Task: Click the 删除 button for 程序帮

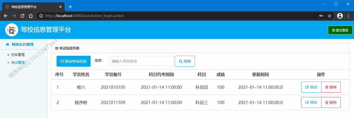Action: coord(331,102)
